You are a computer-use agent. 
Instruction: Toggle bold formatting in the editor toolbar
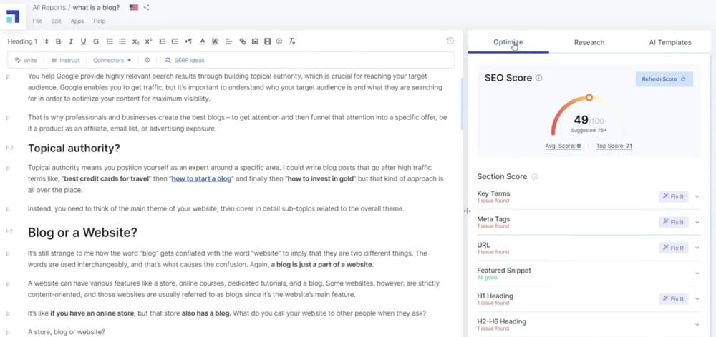58,41
